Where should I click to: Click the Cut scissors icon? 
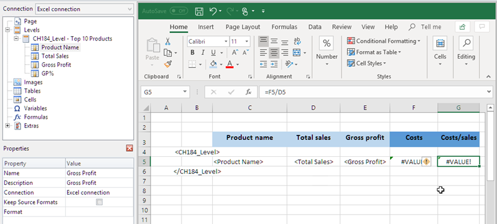pos(168,41)
